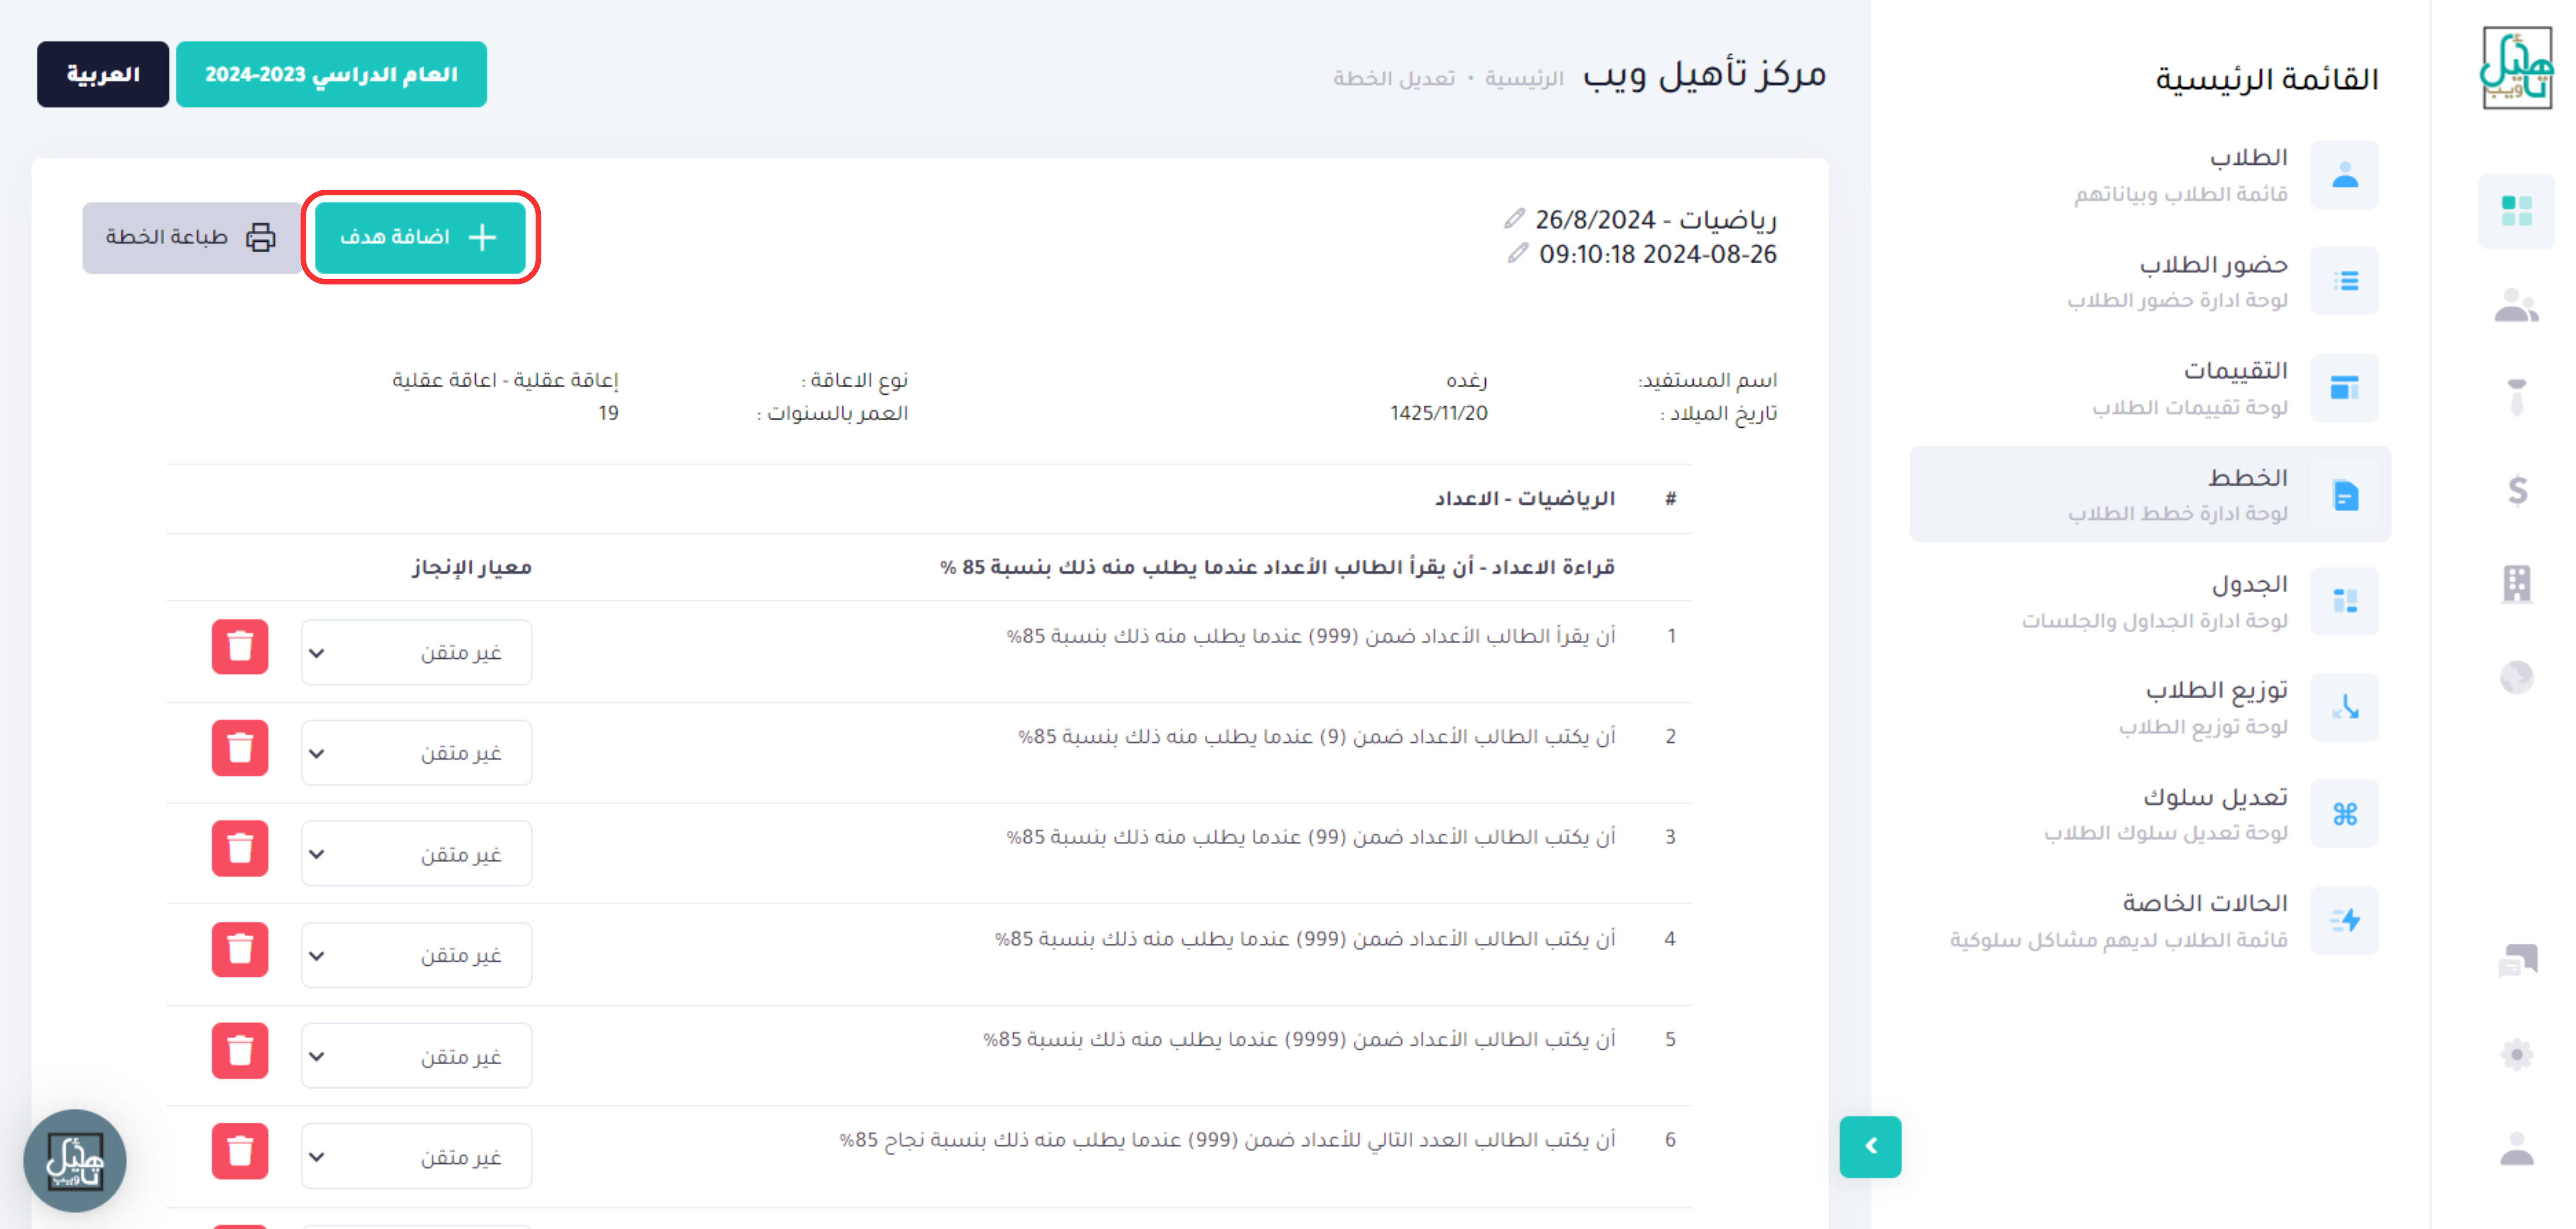Open achievement dropdown for goal row 4
2576x1229 pixels.
coord(416,955)
